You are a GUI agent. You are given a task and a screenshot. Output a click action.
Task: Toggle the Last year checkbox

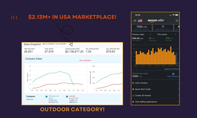tap(67, 97)
